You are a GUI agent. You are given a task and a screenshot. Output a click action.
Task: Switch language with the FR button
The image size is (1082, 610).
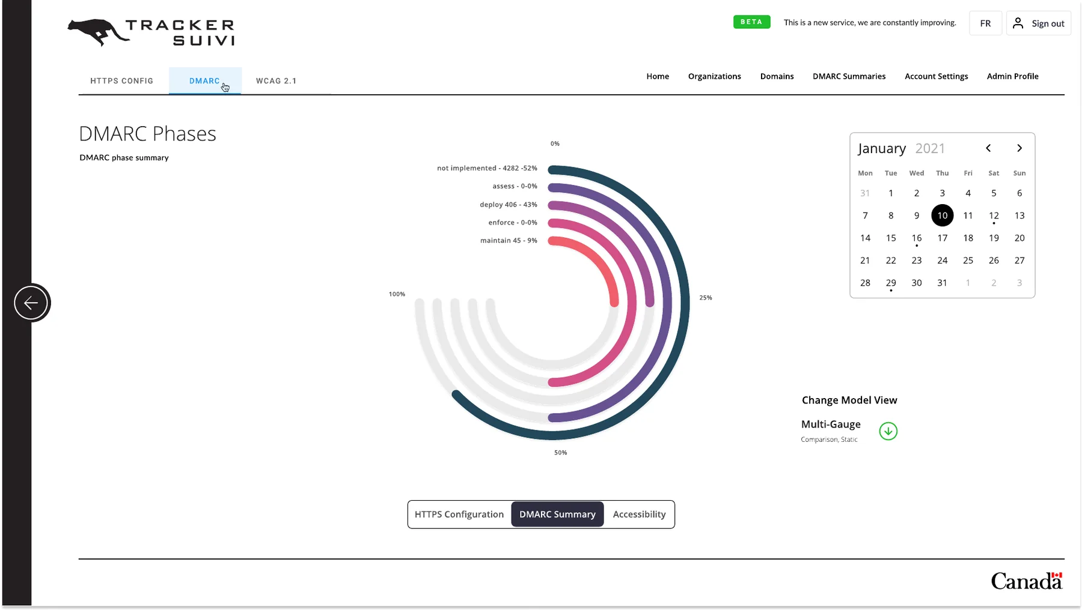point(985,23)
